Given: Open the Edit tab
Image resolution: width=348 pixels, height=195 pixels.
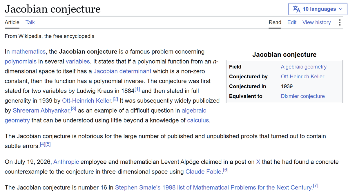Looking at the screenshot, I should point(292,22).
